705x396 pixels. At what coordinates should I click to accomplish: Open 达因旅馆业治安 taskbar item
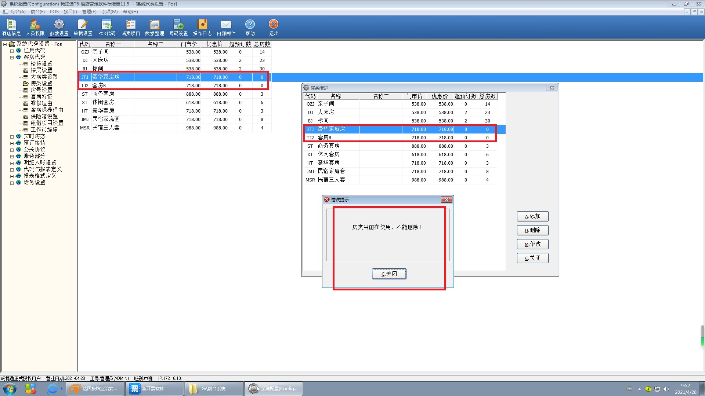coord(95,389)
